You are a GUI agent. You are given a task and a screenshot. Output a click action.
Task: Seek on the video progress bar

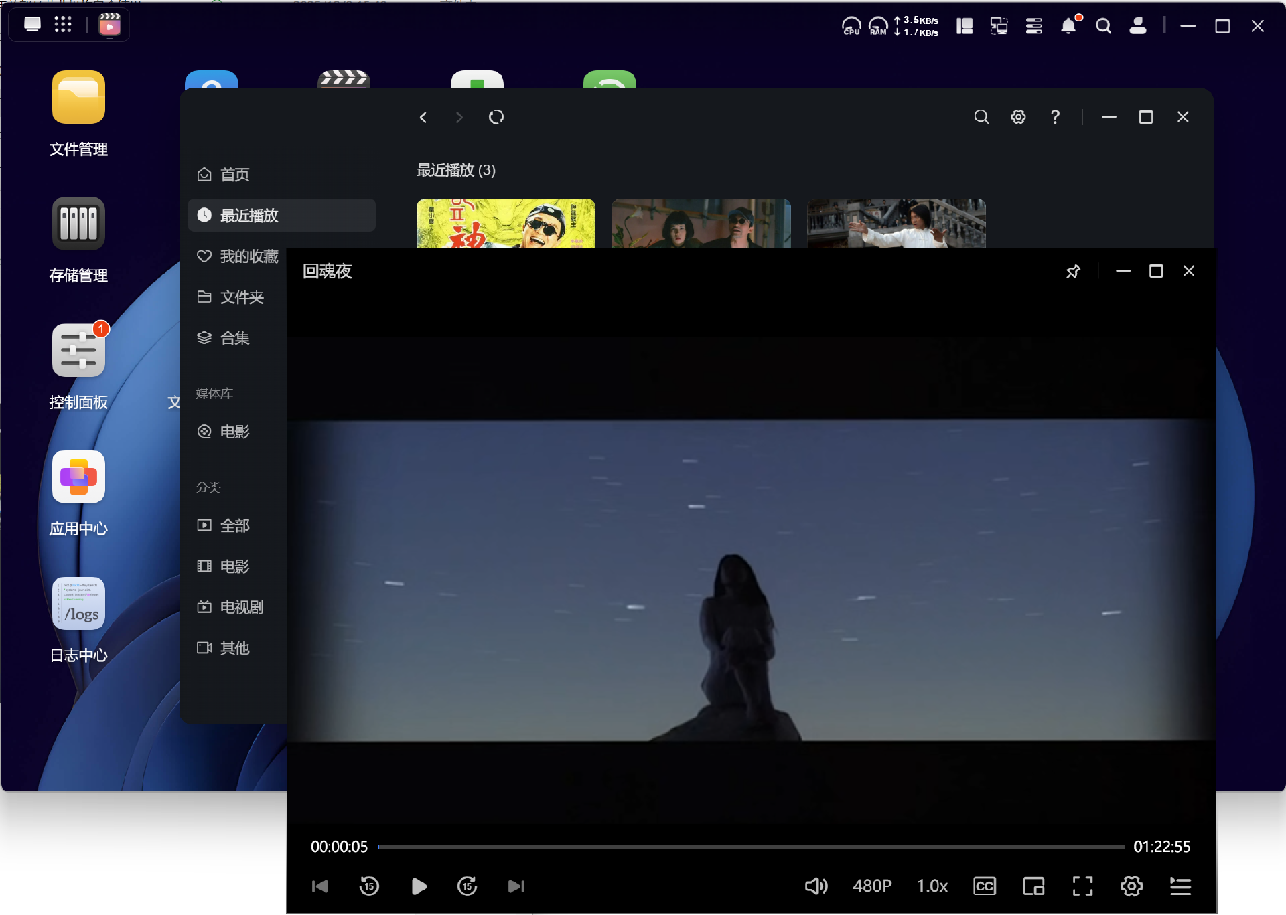(x=750, y=847)
